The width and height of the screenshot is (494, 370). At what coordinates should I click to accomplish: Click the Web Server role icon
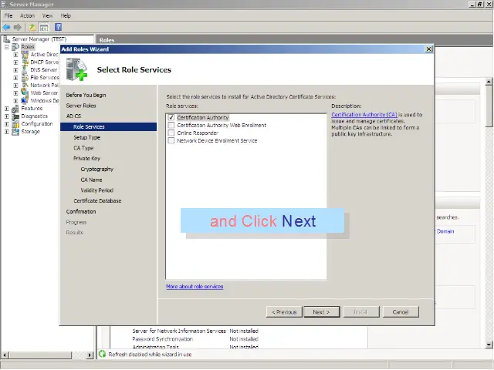(x=25, y=92)
